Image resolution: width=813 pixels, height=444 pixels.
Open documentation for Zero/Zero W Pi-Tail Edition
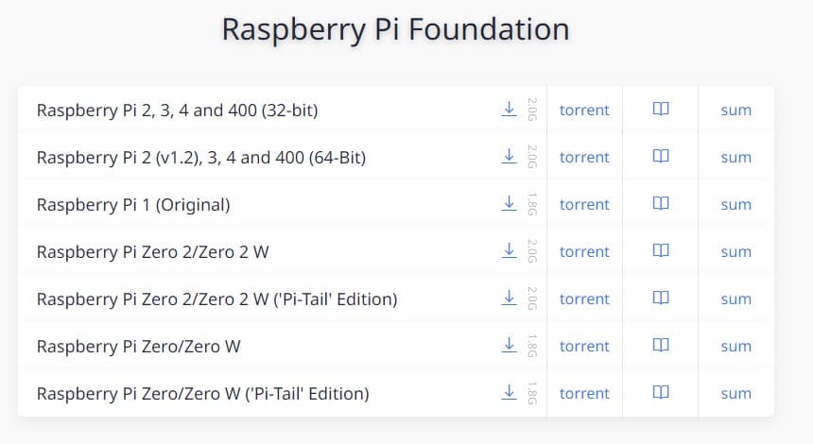coord(661,392)
